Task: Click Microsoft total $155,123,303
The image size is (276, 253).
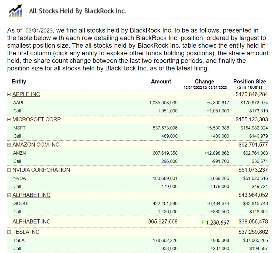Action: click(x=252, y=119)
